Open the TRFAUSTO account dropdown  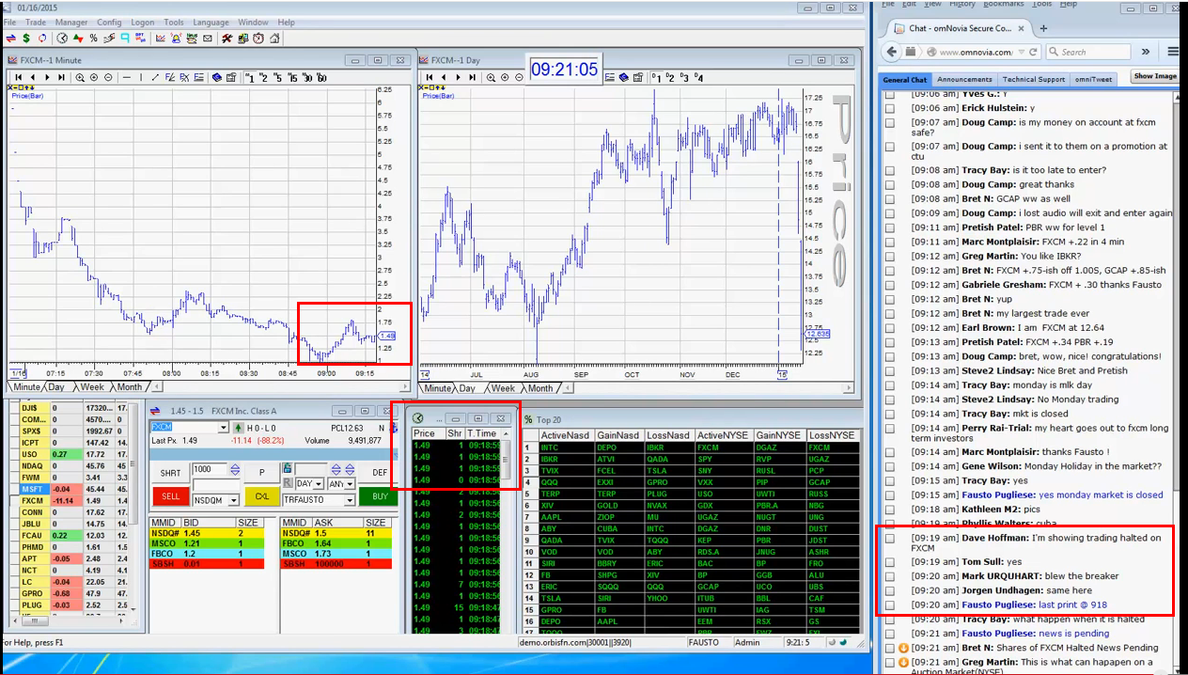click(350, 500)
